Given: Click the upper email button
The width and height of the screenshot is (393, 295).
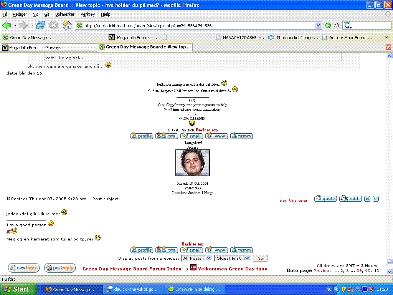Looking at the screenshot, I should point(192,136).
